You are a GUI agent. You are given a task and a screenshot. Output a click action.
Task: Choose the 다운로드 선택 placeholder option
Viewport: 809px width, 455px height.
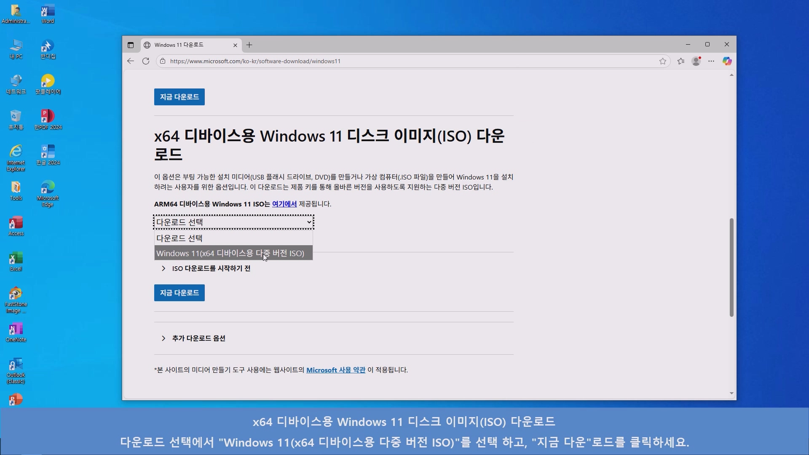(179, 238)
